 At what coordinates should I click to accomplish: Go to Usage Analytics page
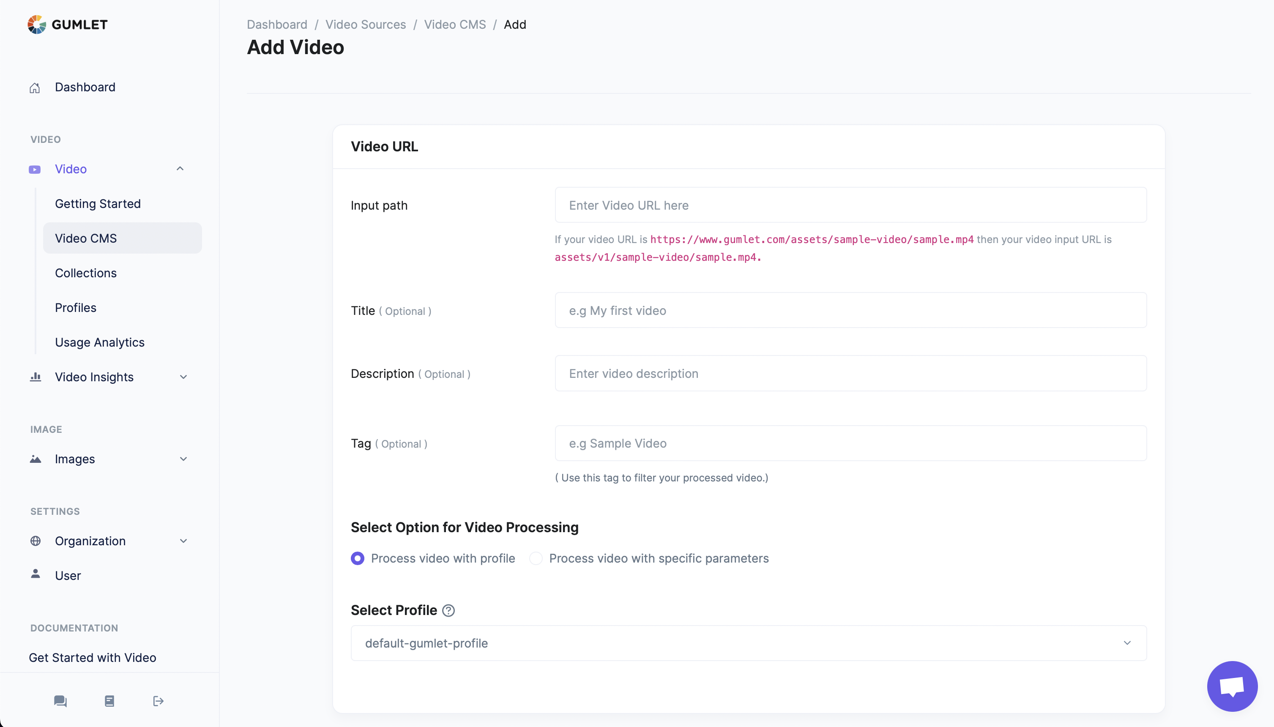[x=100, y=342]
